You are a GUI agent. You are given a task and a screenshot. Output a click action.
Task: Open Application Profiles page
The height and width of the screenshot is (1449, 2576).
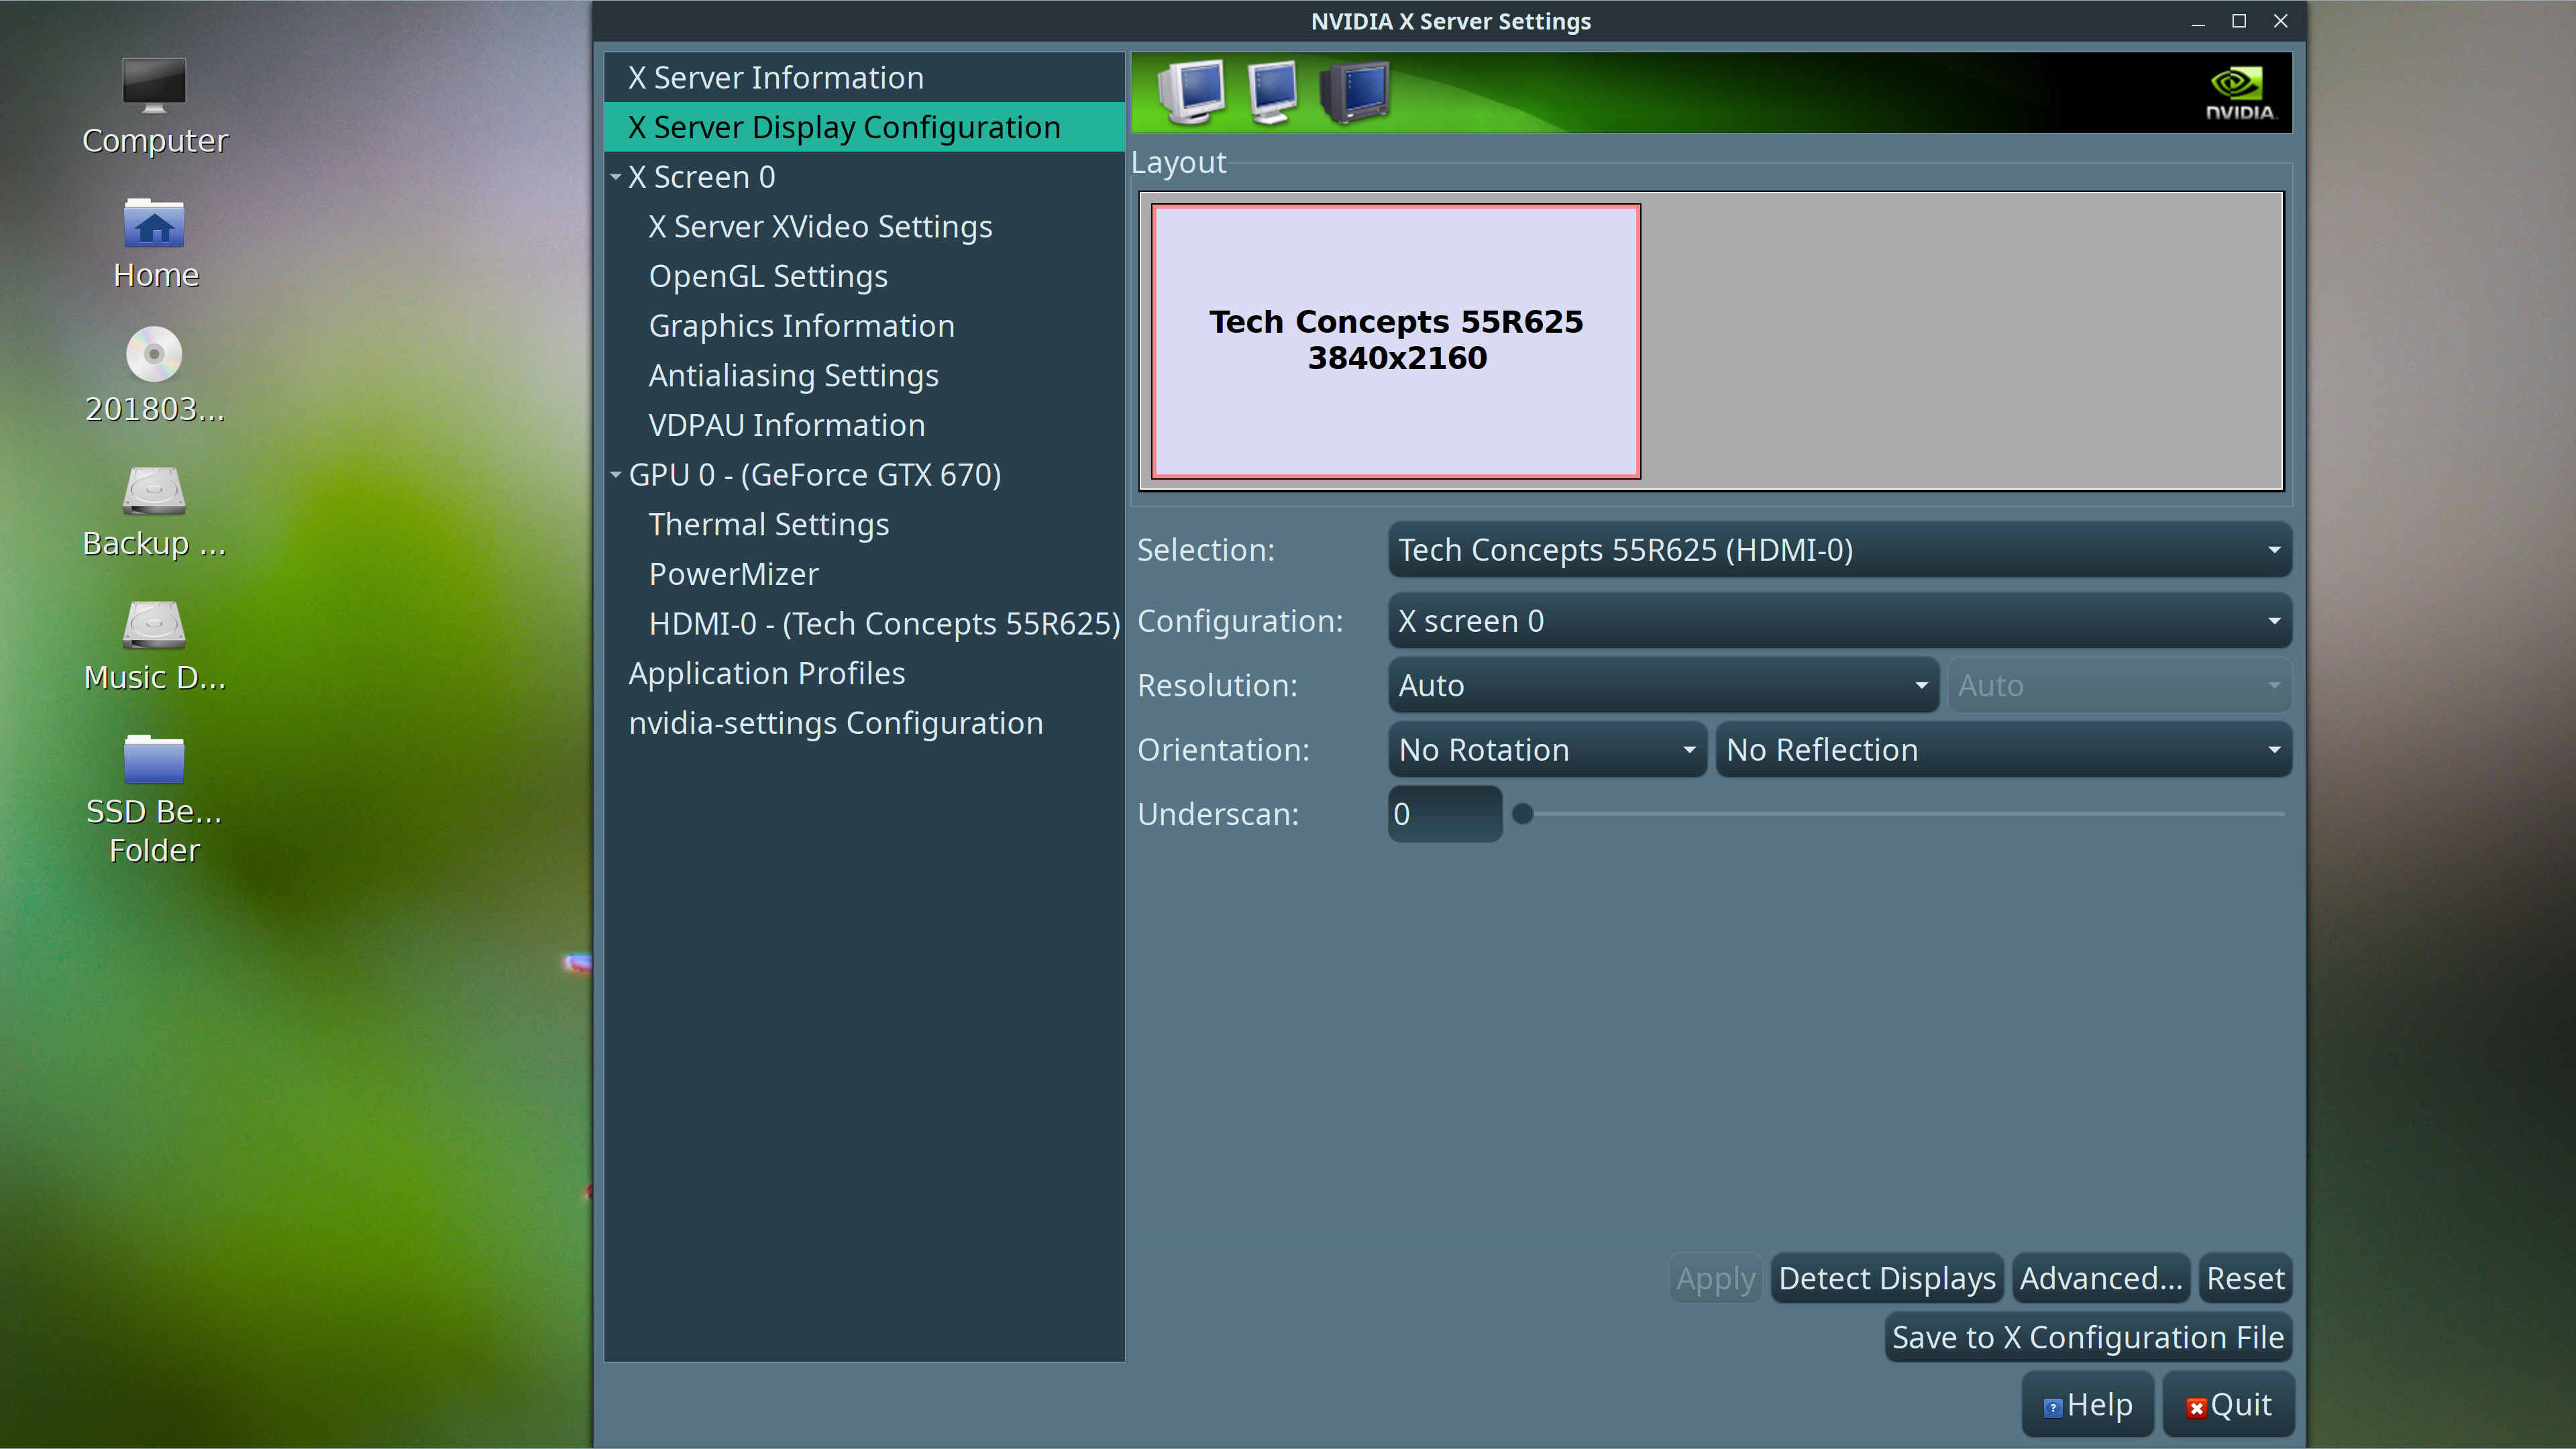point(864,674)
